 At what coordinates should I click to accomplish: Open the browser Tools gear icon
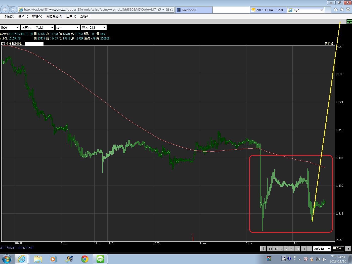pyautogui.click(x=348, y=10)
